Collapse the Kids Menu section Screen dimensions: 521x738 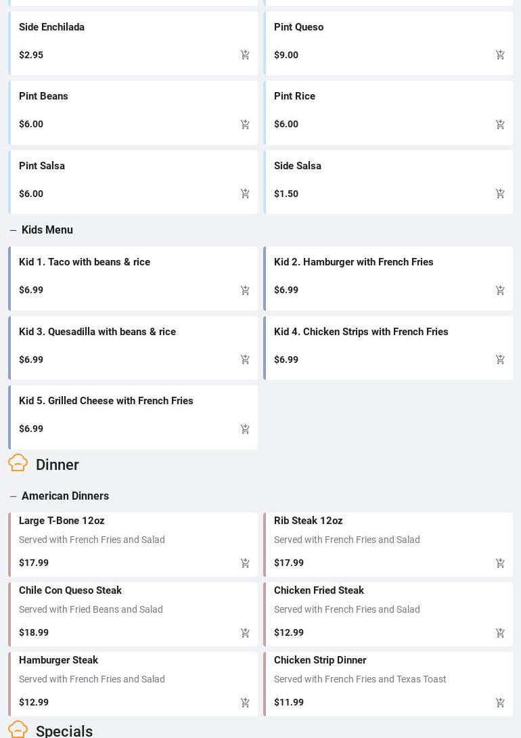click(14, 230)
